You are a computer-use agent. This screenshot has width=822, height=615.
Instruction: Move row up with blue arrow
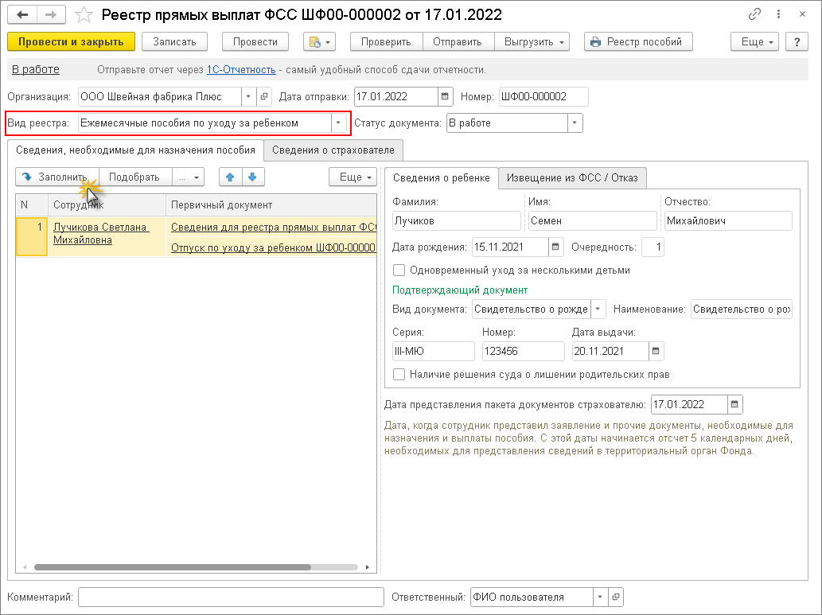tap(230, 177)
